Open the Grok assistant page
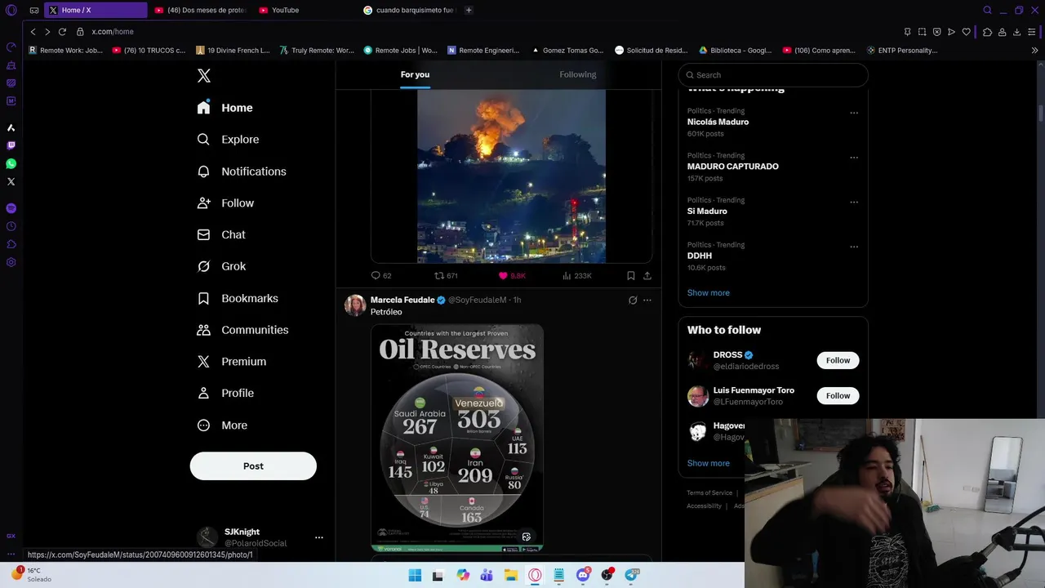 tap(222, 266)
